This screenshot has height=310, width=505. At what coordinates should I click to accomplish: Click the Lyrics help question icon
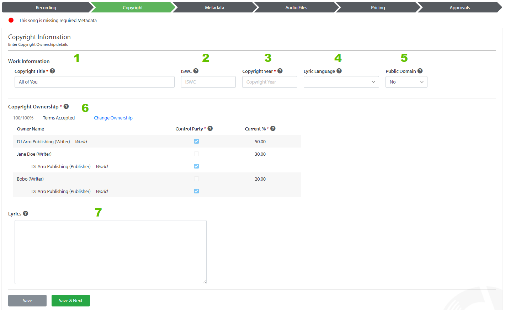tap(26, 213)
